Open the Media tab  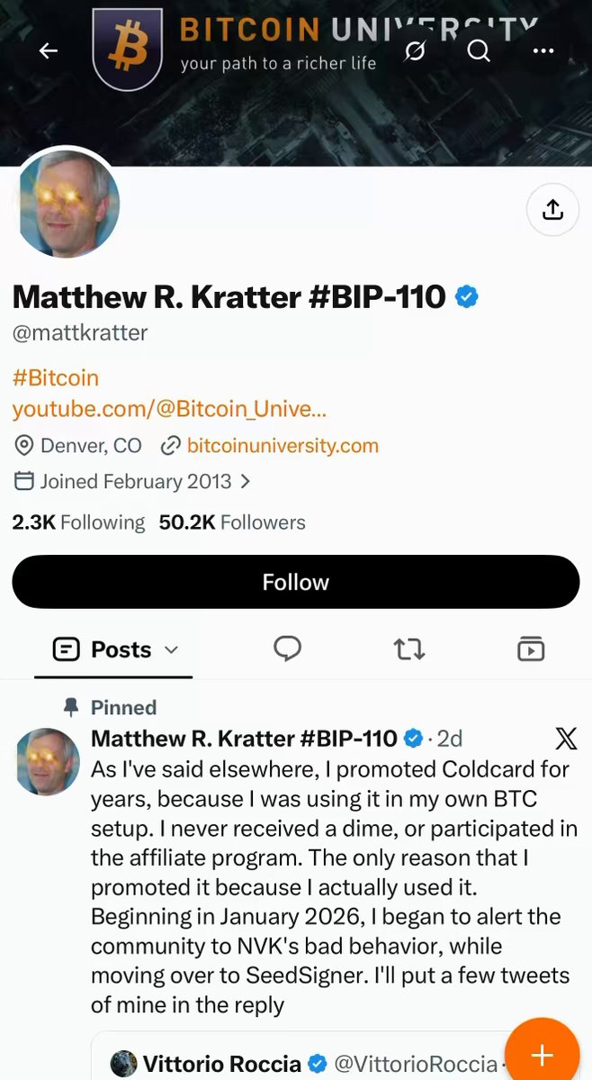click(x=531, y=649)
